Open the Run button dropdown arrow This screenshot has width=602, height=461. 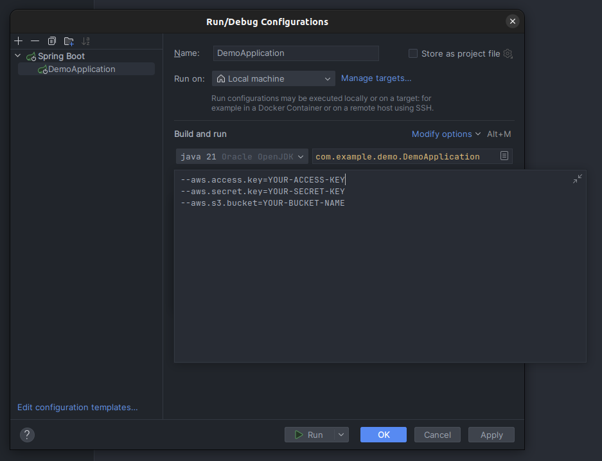[341, 435]
